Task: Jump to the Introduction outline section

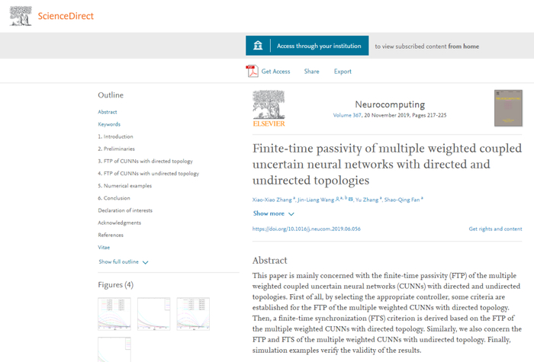Action: [115, 136]
